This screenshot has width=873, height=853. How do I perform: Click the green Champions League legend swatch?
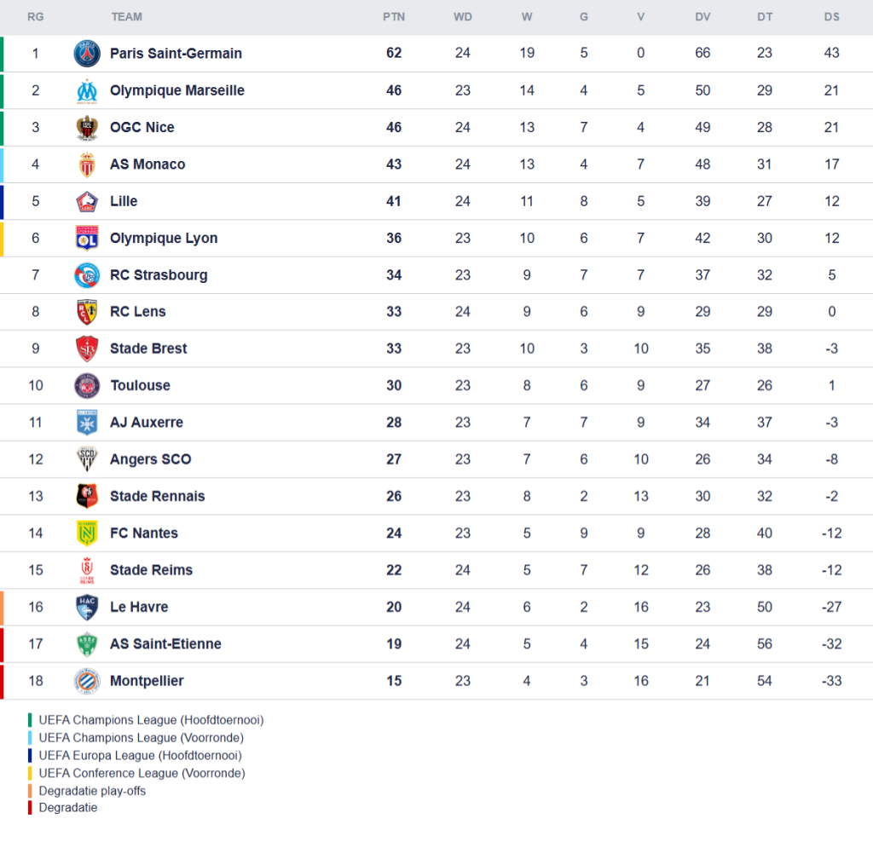pyautogui.click(x=30, y=720)
